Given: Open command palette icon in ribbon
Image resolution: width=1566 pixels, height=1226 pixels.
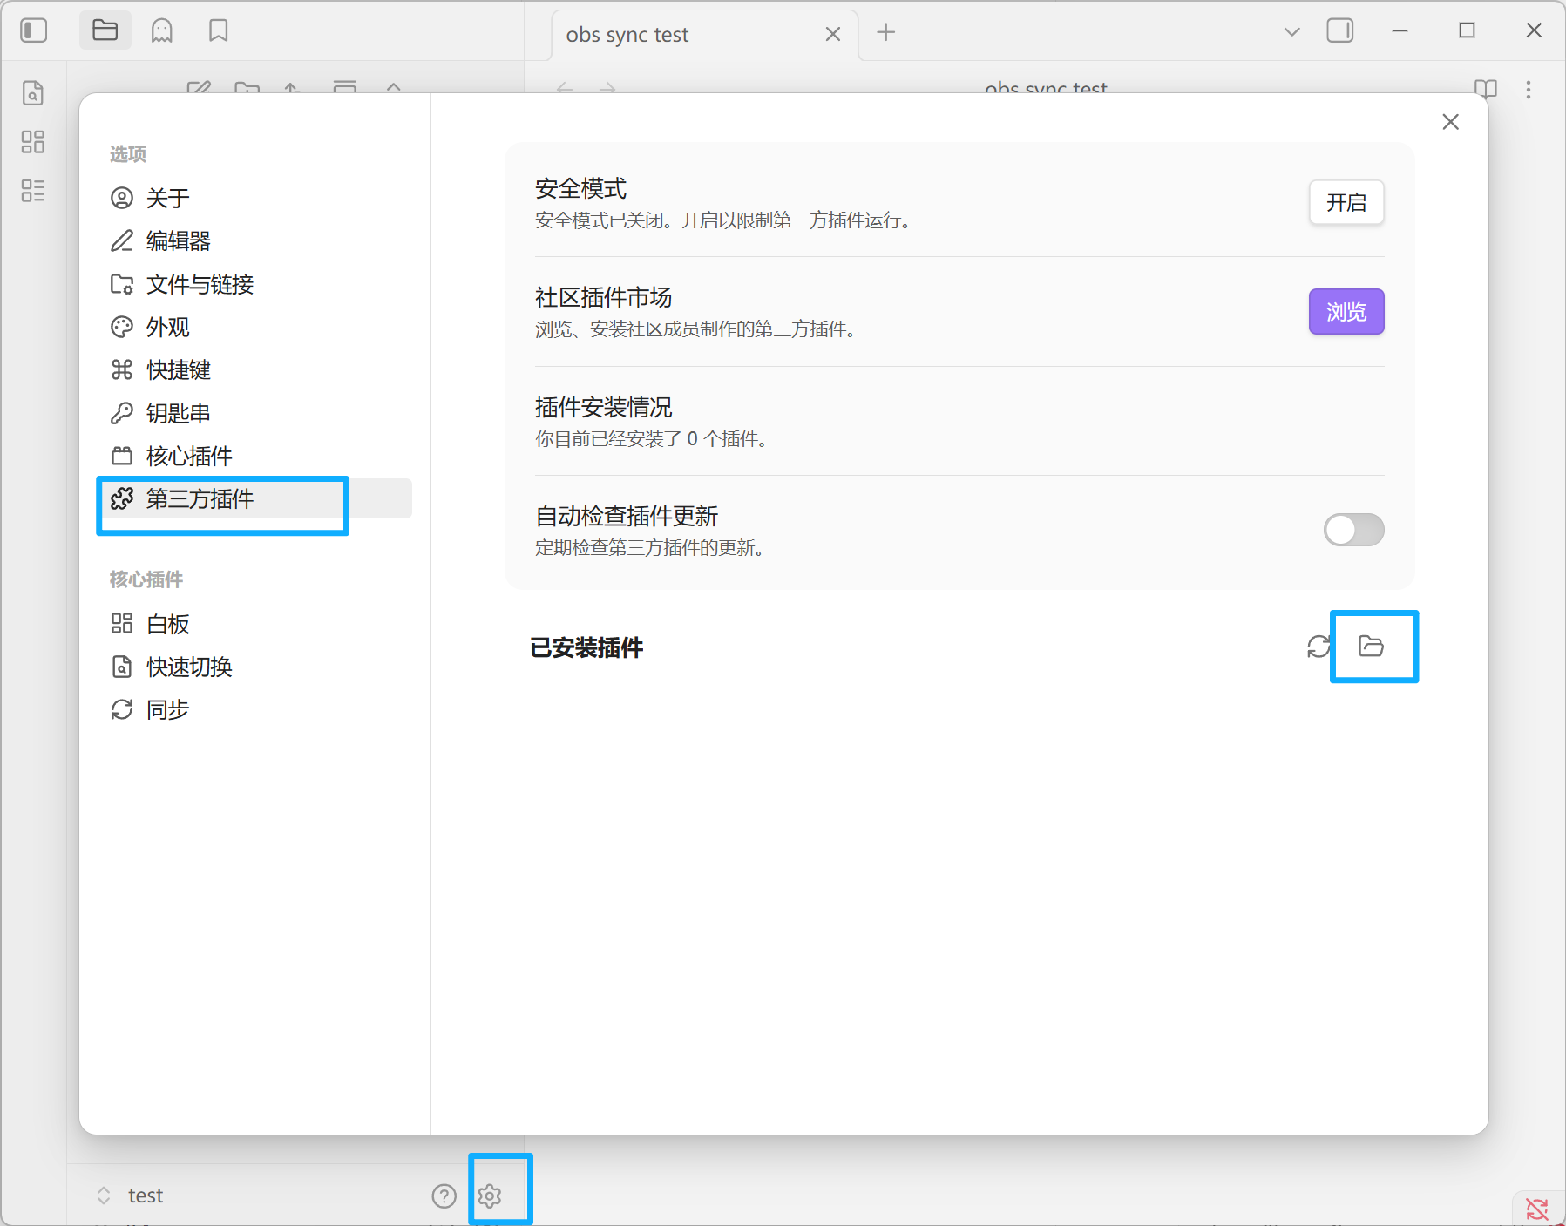Looking at the screenshot, I should pos(33,191).
